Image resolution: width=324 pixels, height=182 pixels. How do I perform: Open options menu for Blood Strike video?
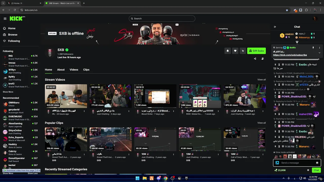[x=174, y=111]
